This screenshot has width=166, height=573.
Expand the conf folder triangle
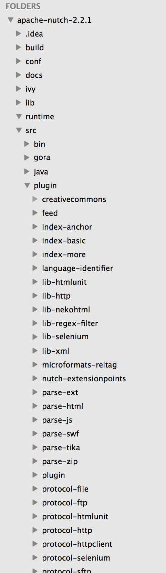tap(19, 61)
